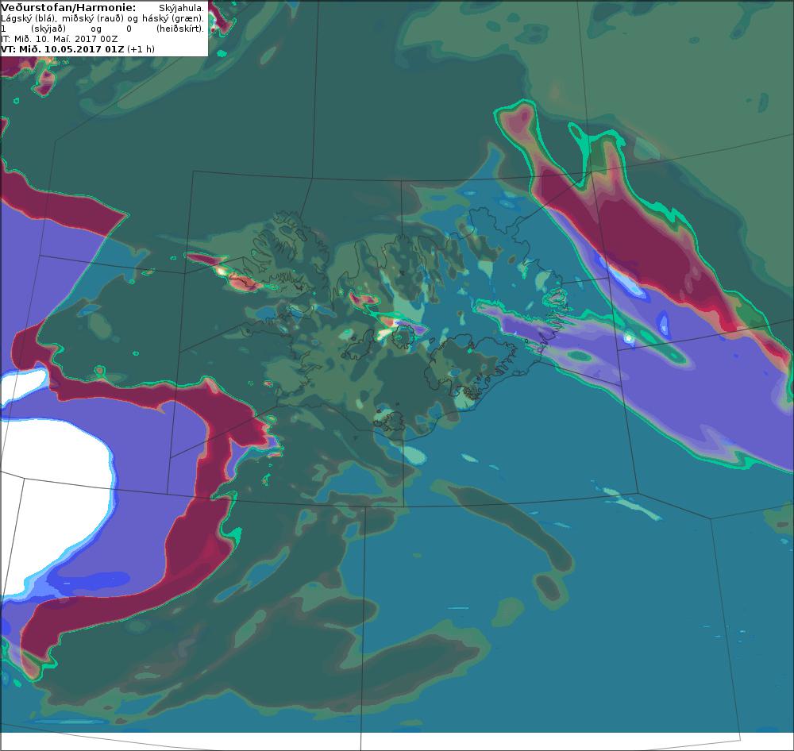Image resolution: width=794 pixels, height=751 pixels.
Task: Select the Skýjahula label in the legend
Action: click(x=182, y=9)
